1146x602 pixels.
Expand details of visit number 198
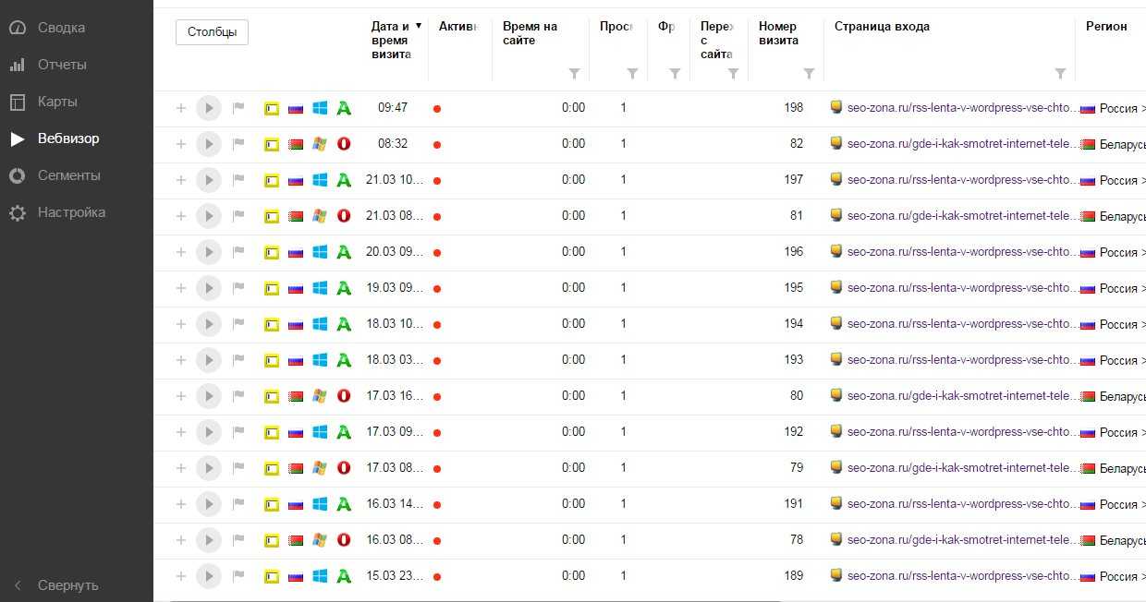pos(181,108)
